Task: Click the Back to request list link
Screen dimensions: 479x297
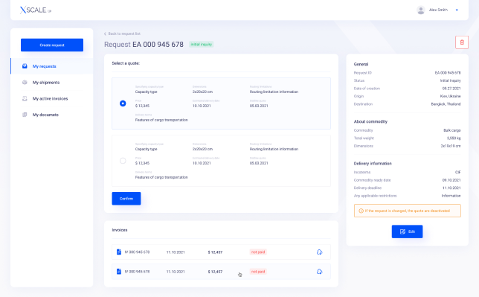Action: tap(124, 33)
